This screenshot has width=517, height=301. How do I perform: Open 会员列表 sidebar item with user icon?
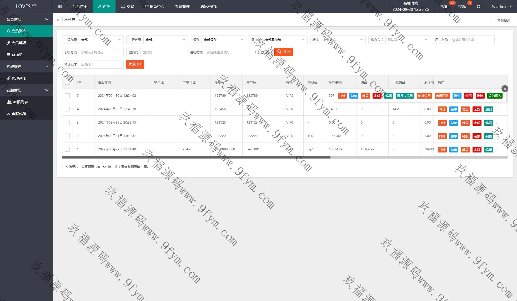tap(19, 31)
